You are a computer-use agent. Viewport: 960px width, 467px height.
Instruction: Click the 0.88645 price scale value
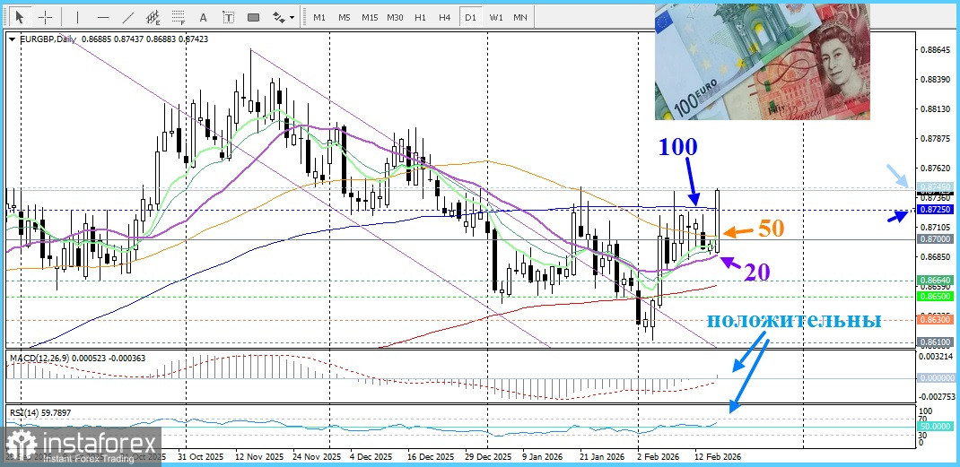point(934,50)
